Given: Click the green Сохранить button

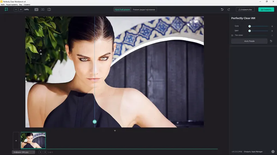Looking at the screenshot, I should [266, 10].
